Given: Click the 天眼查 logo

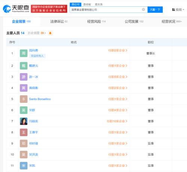Looking at the screenshot, I should tap(16, 9).
